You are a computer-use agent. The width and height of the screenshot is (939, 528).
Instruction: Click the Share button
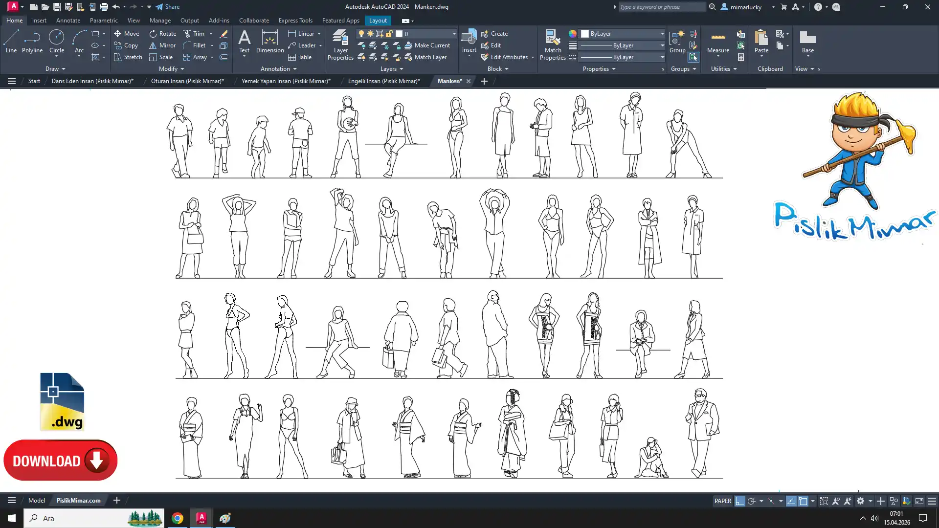[x=168, y=7]
